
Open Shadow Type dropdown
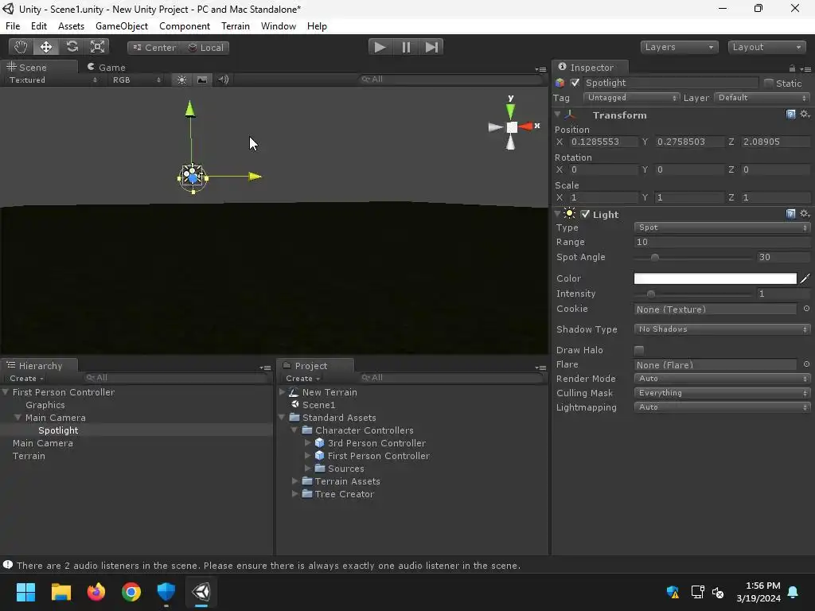(x=722, y=329)
